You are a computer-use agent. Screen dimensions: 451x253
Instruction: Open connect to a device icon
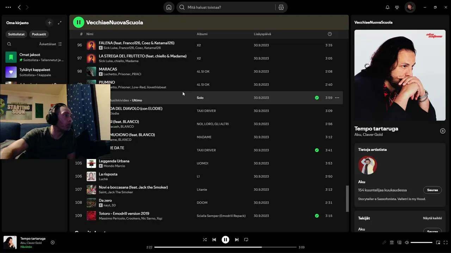point(399,242)
